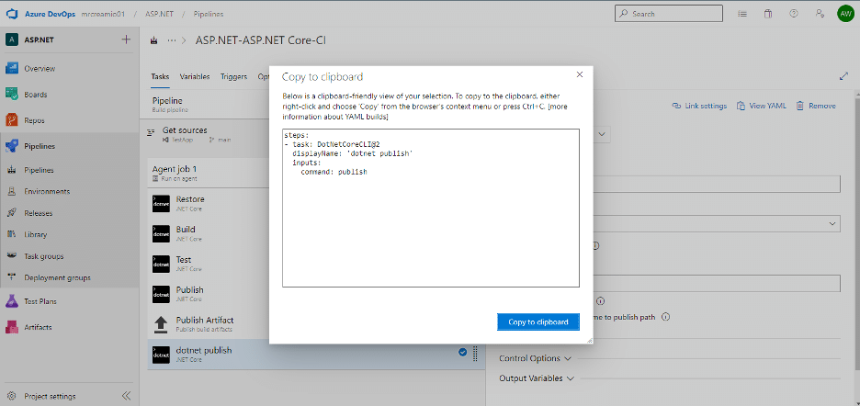Open Project settings
Image resolution: width=860 pixels, height=406 pixels.
[50, 396]
